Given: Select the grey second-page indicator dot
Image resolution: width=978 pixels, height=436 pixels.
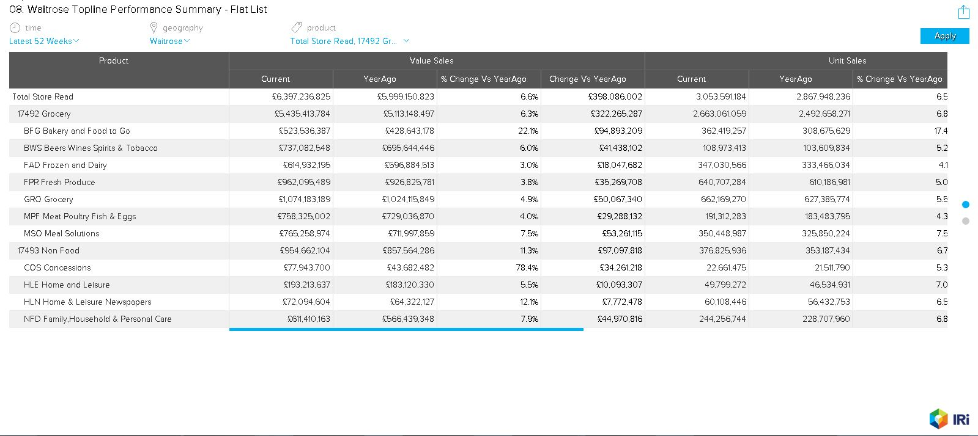Looking at the screenshot, I should click(x=966, y=221).
